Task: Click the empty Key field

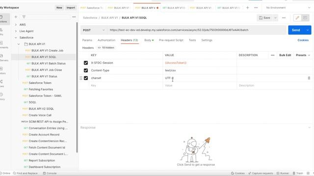Action: click(x=126, y=86)
